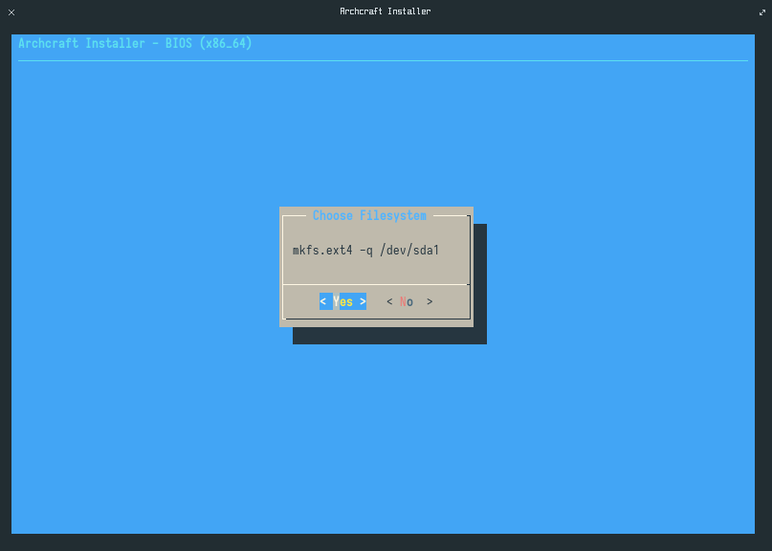This screenshot has width=772, height=551.
Task: Click the Choose Filesystem dialog title
Action: [x=369, y=215]
